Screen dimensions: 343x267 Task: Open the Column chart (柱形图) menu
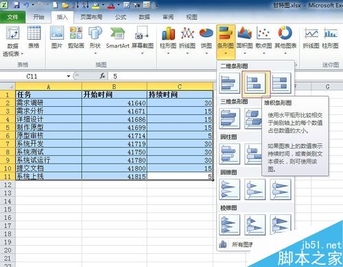tap(168, 40)
